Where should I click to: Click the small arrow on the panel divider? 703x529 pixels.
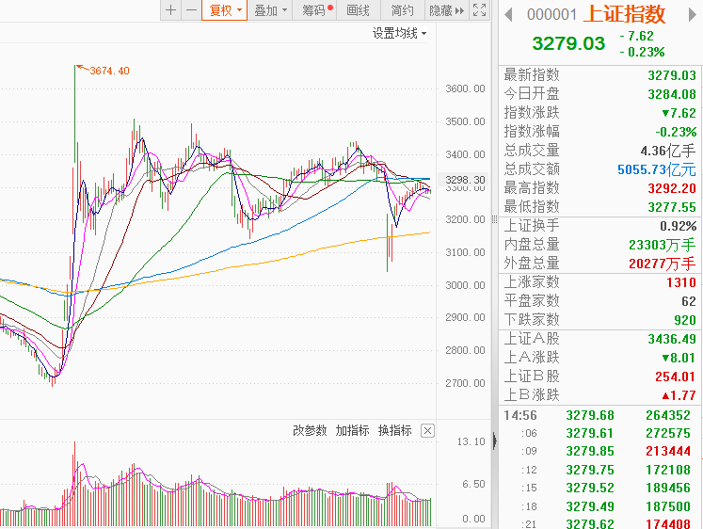point(494,439)
